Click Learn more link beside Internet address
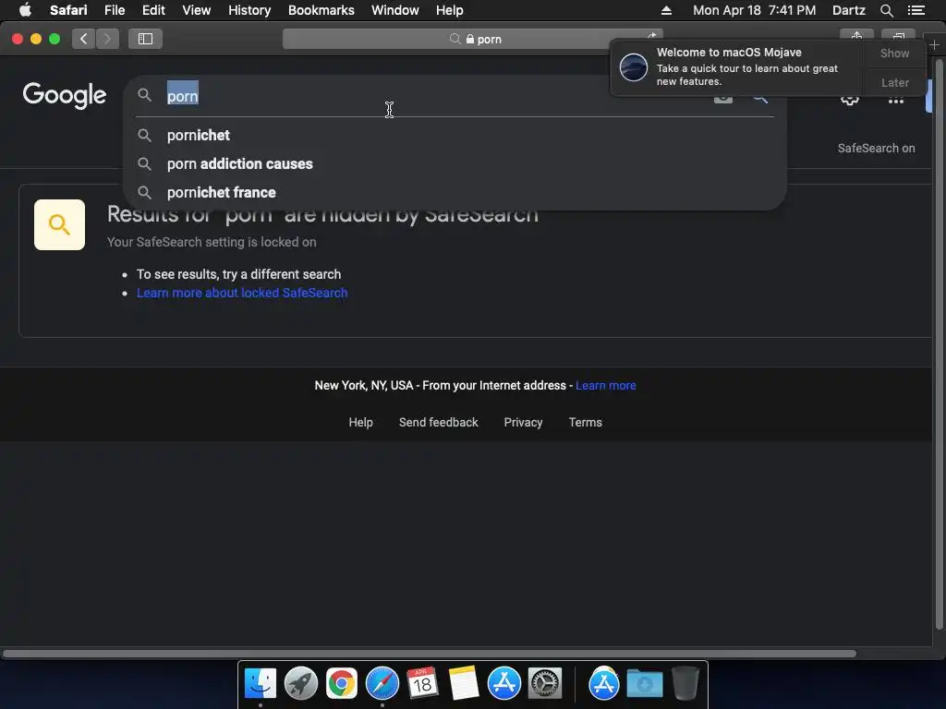This screenshot has width=946, height=709. [606, 385]
